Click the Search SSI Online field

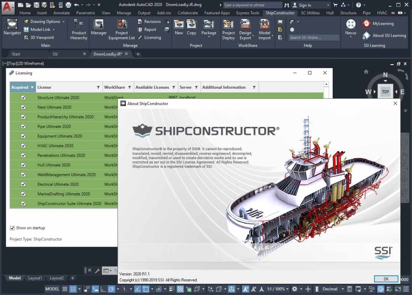[x=313, y=38]
